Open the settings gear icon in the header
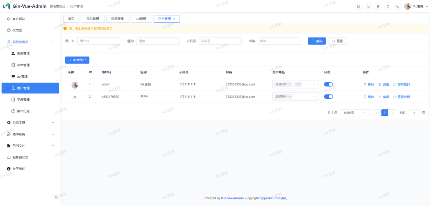 [378, 6]
